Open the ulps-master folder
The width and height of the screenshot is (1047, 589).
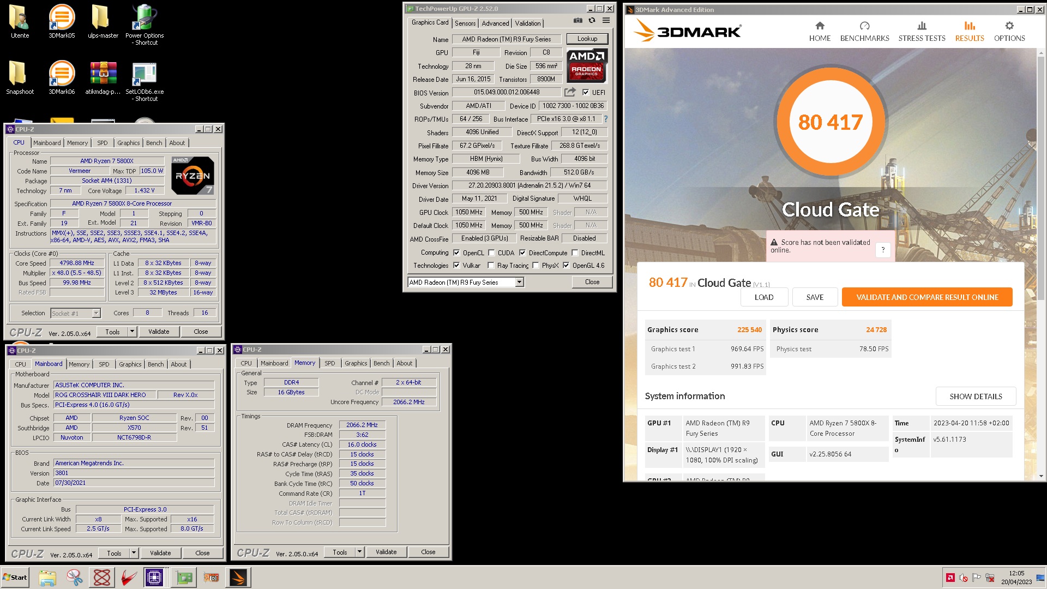pos(103,21)
